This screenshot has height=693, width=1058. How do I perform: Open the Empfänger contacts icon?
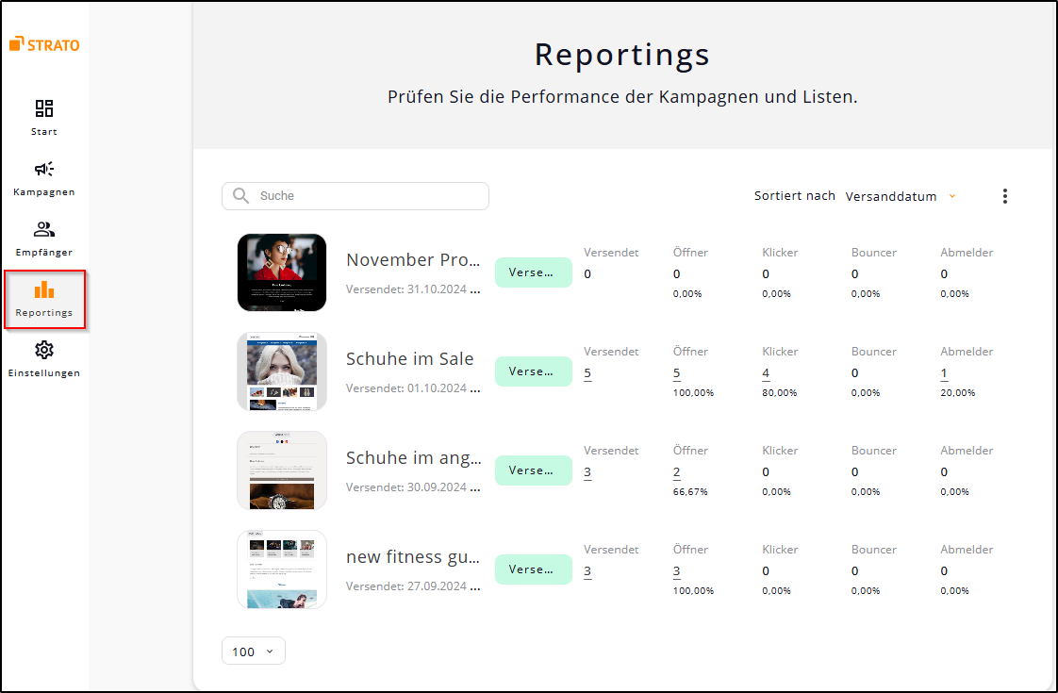(x=43, y=229)
